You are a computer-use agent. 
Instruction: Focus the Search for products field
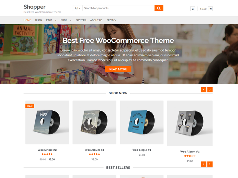coord(118,8)
